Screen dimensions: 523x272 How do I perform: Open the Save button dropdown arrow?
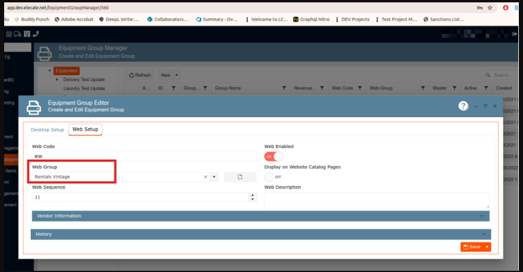(487, 247)
